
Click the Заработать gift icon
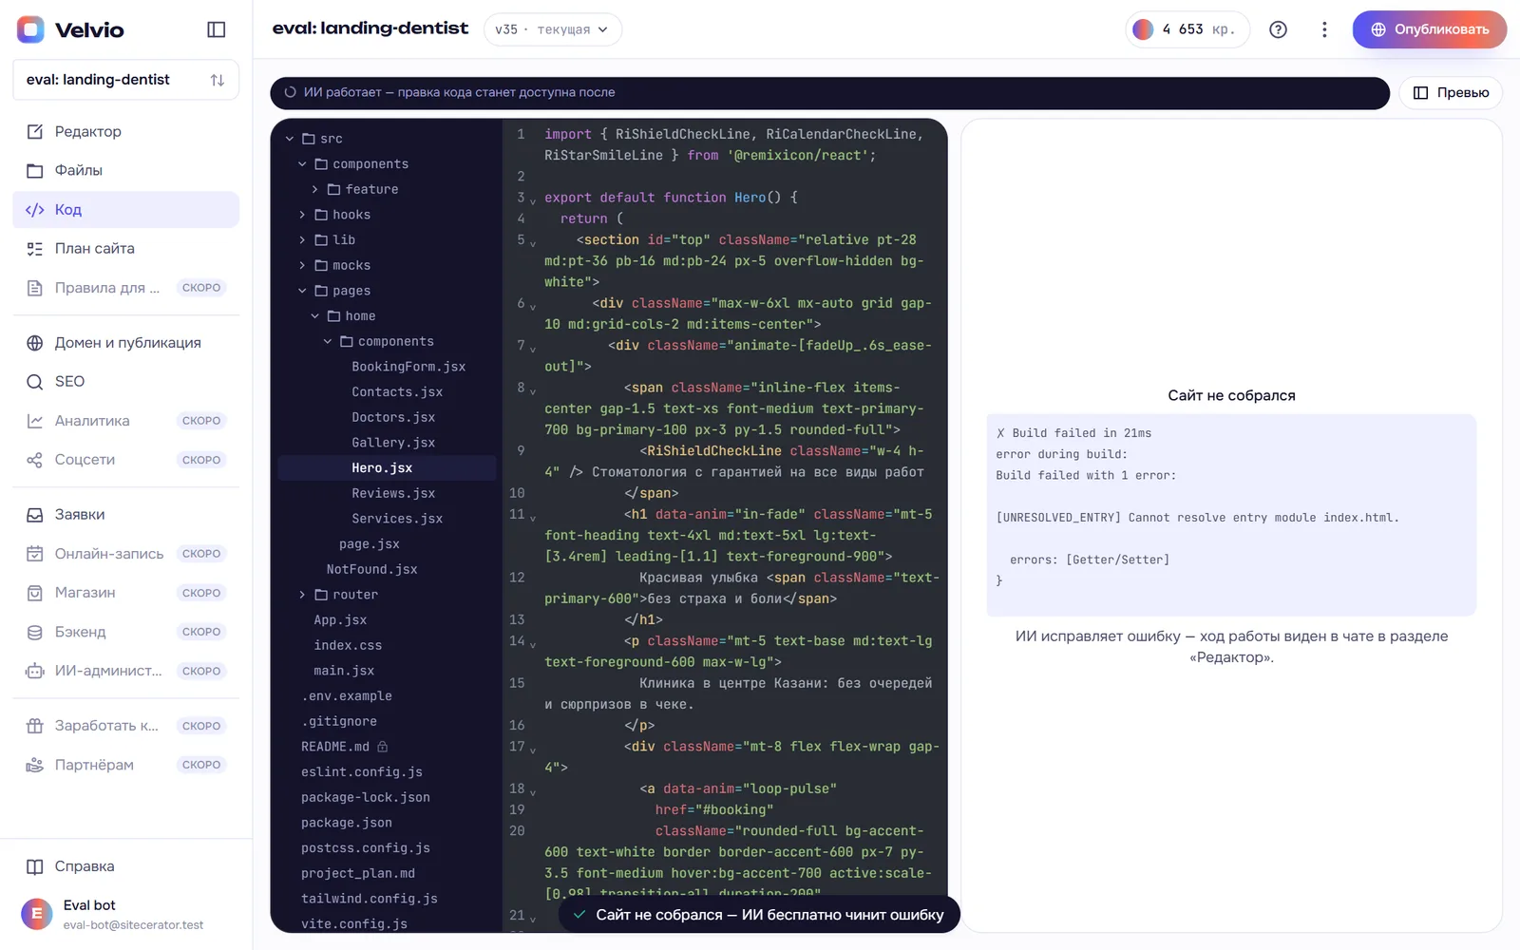35,726
